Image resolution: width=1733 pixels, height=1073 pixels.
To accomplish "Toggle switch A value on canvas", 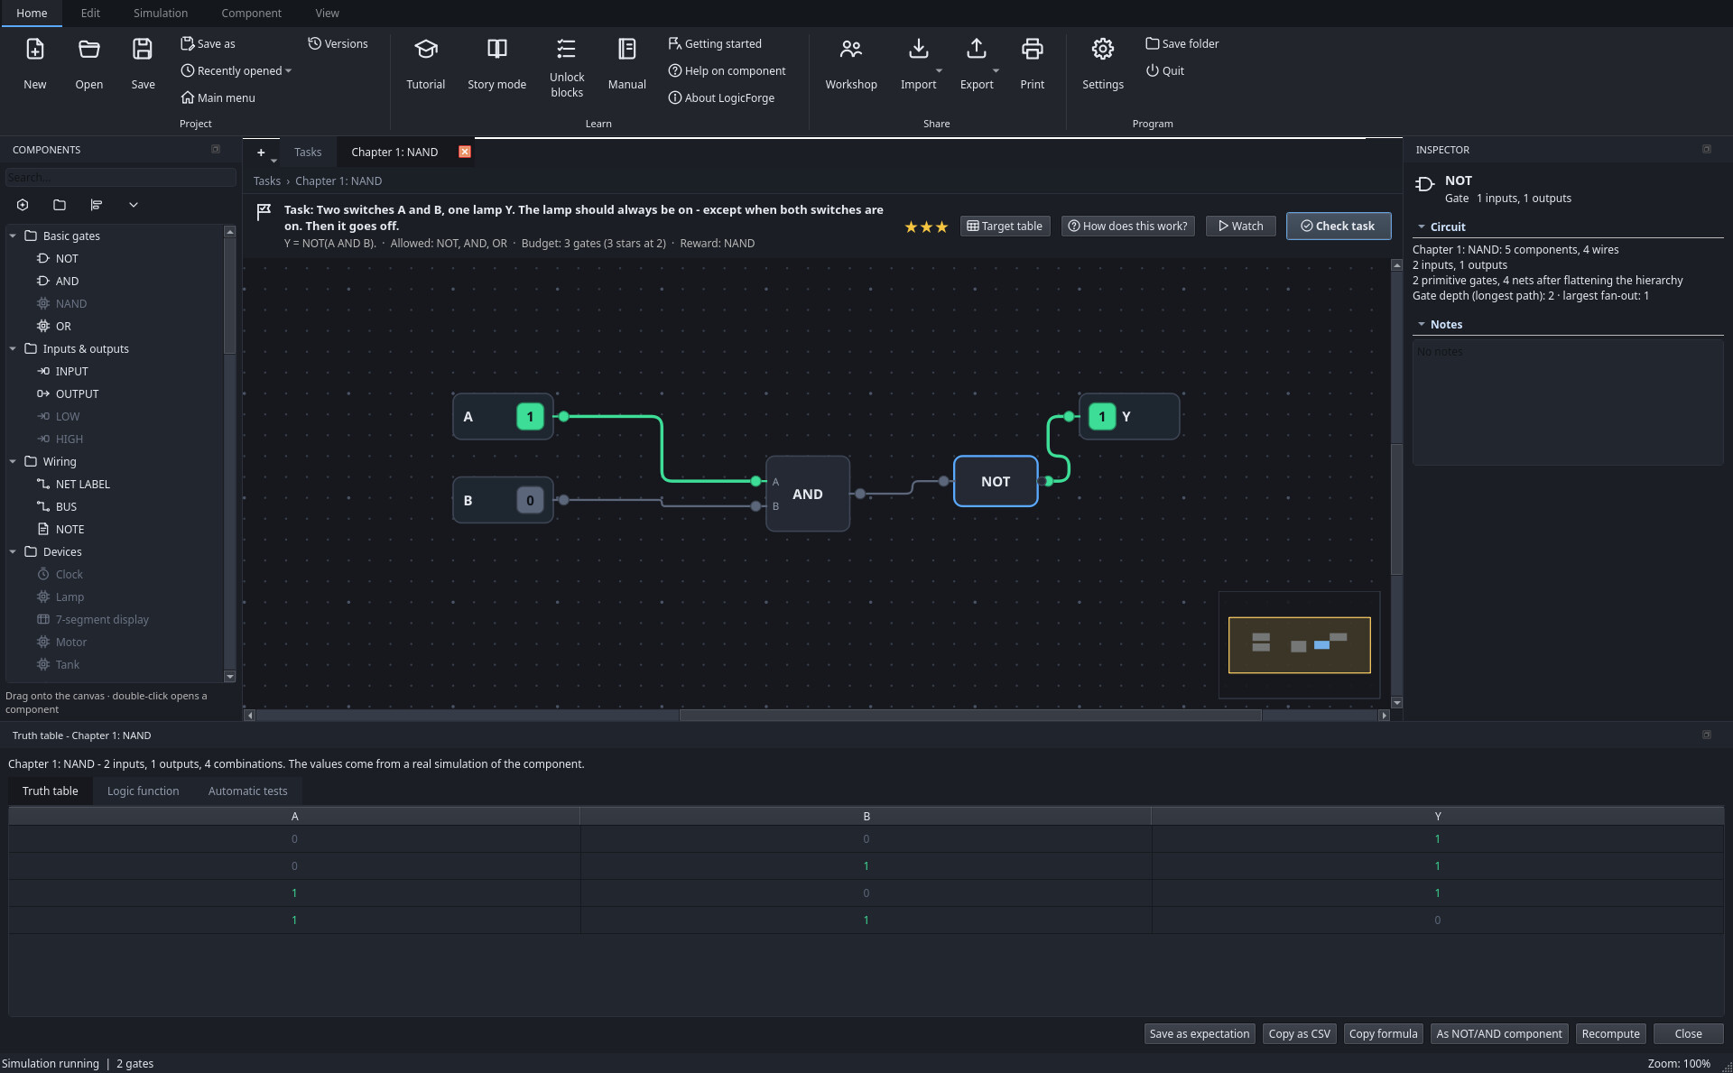I will tap(530, 416).
